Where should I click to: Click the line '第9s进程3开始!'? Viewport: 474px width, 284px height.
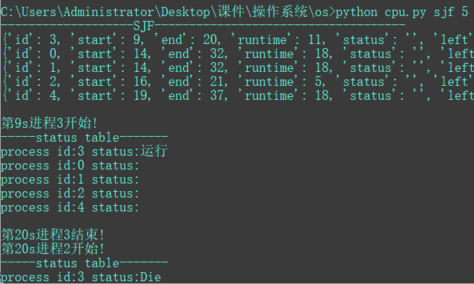pyautogui.click(x=50, y=123)
